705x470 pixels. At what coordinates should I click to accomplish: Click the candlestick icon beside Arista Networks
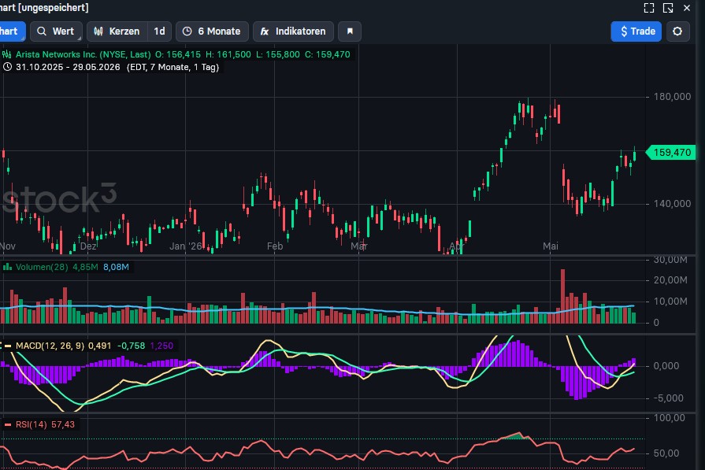[x=7, y=54]
